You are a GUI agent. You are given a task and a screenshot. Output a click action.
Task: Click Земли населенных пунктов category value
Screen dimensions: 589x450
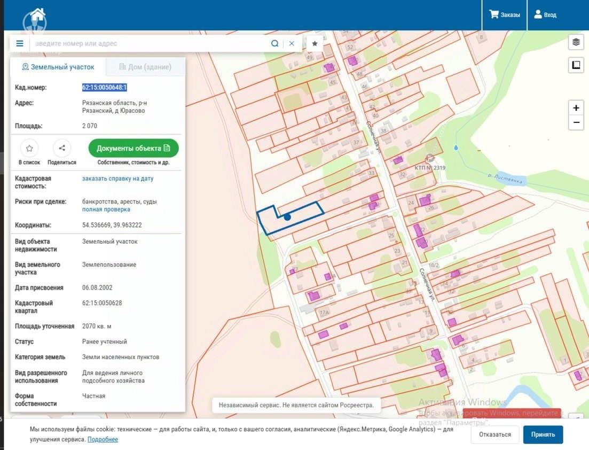121,357
